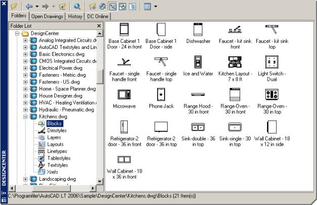Collapse the Kitchens.dwg node
Image resolution: width=317 pixels, height=205 pixels.
pos(25,117)
